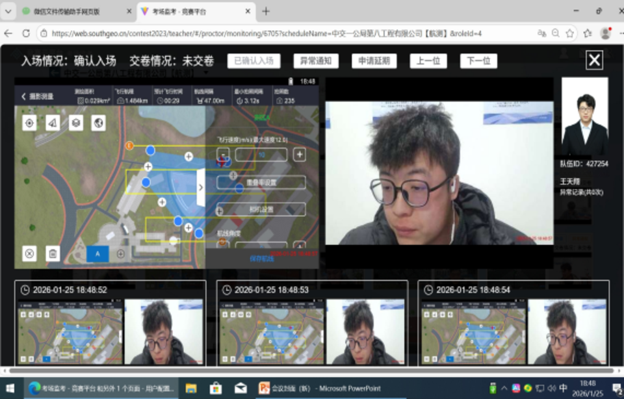
Task: Click the 异常通知 button
Action: point(316,61)
